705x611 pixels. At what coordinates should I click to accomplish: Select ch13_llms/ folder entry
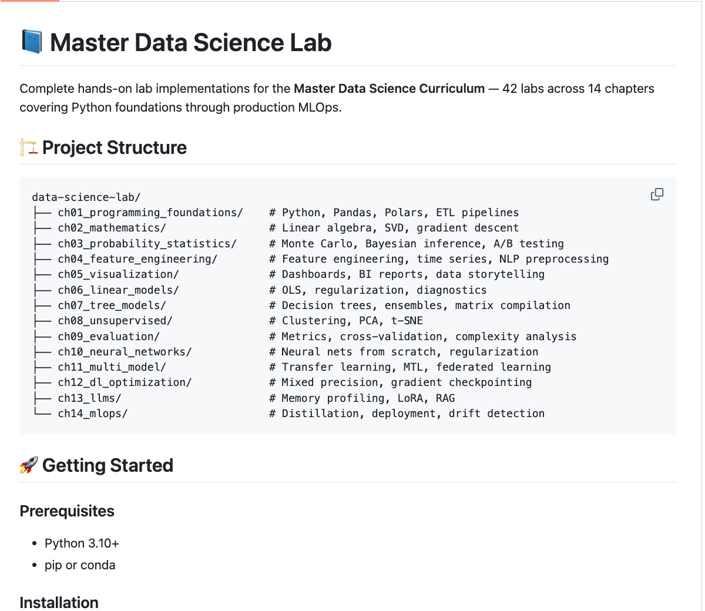click(89, 398)
